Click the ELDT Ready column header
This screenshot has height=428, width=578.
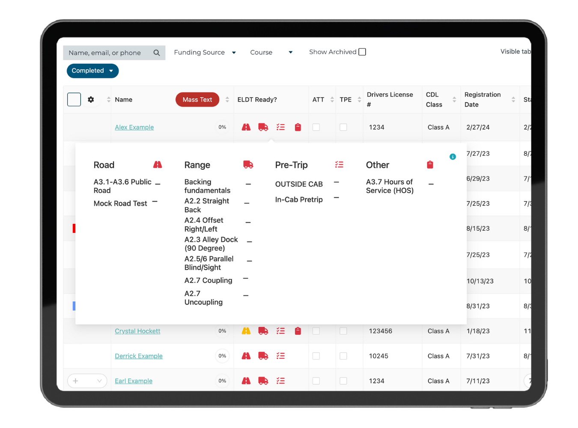click(257, 99)
